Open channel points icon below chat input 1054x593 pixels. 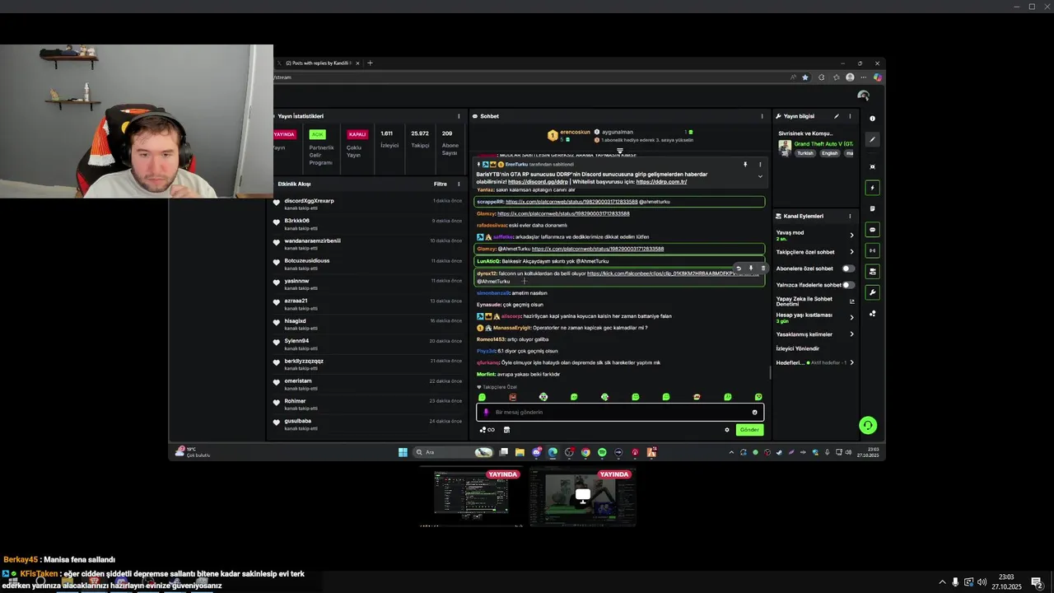pos(487,430)
